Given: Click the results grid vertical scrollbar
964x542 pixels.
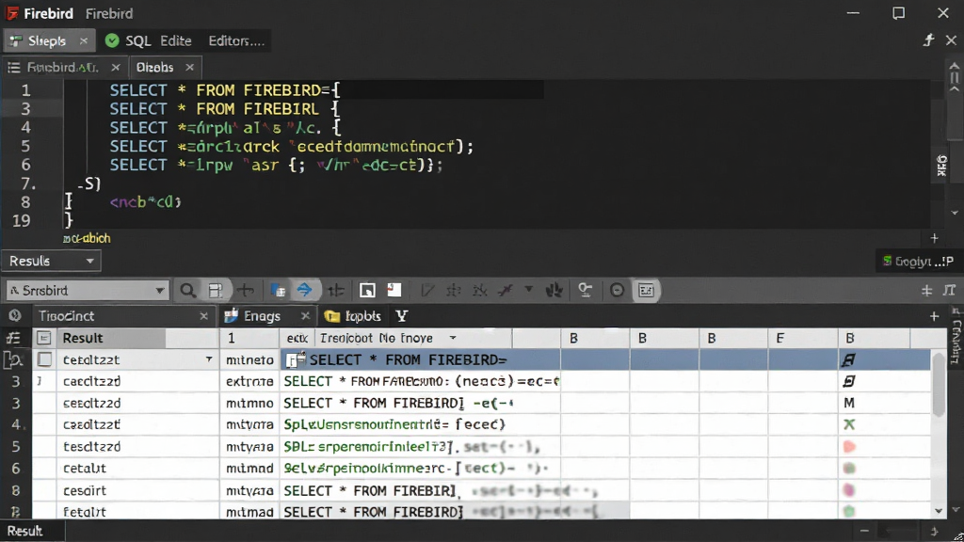Looking at the screenshot, I should pyautogui.click(x=939, y=384).
